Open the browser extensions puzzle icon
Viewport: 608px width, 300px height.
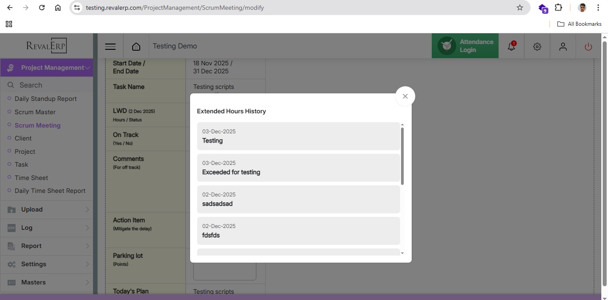pyautogui.click(x=558, y=8)
